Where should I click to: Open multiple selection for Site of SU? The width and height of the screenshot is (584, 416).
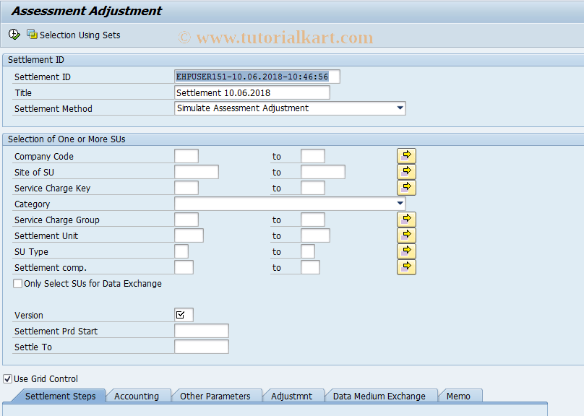click(406, 171)
